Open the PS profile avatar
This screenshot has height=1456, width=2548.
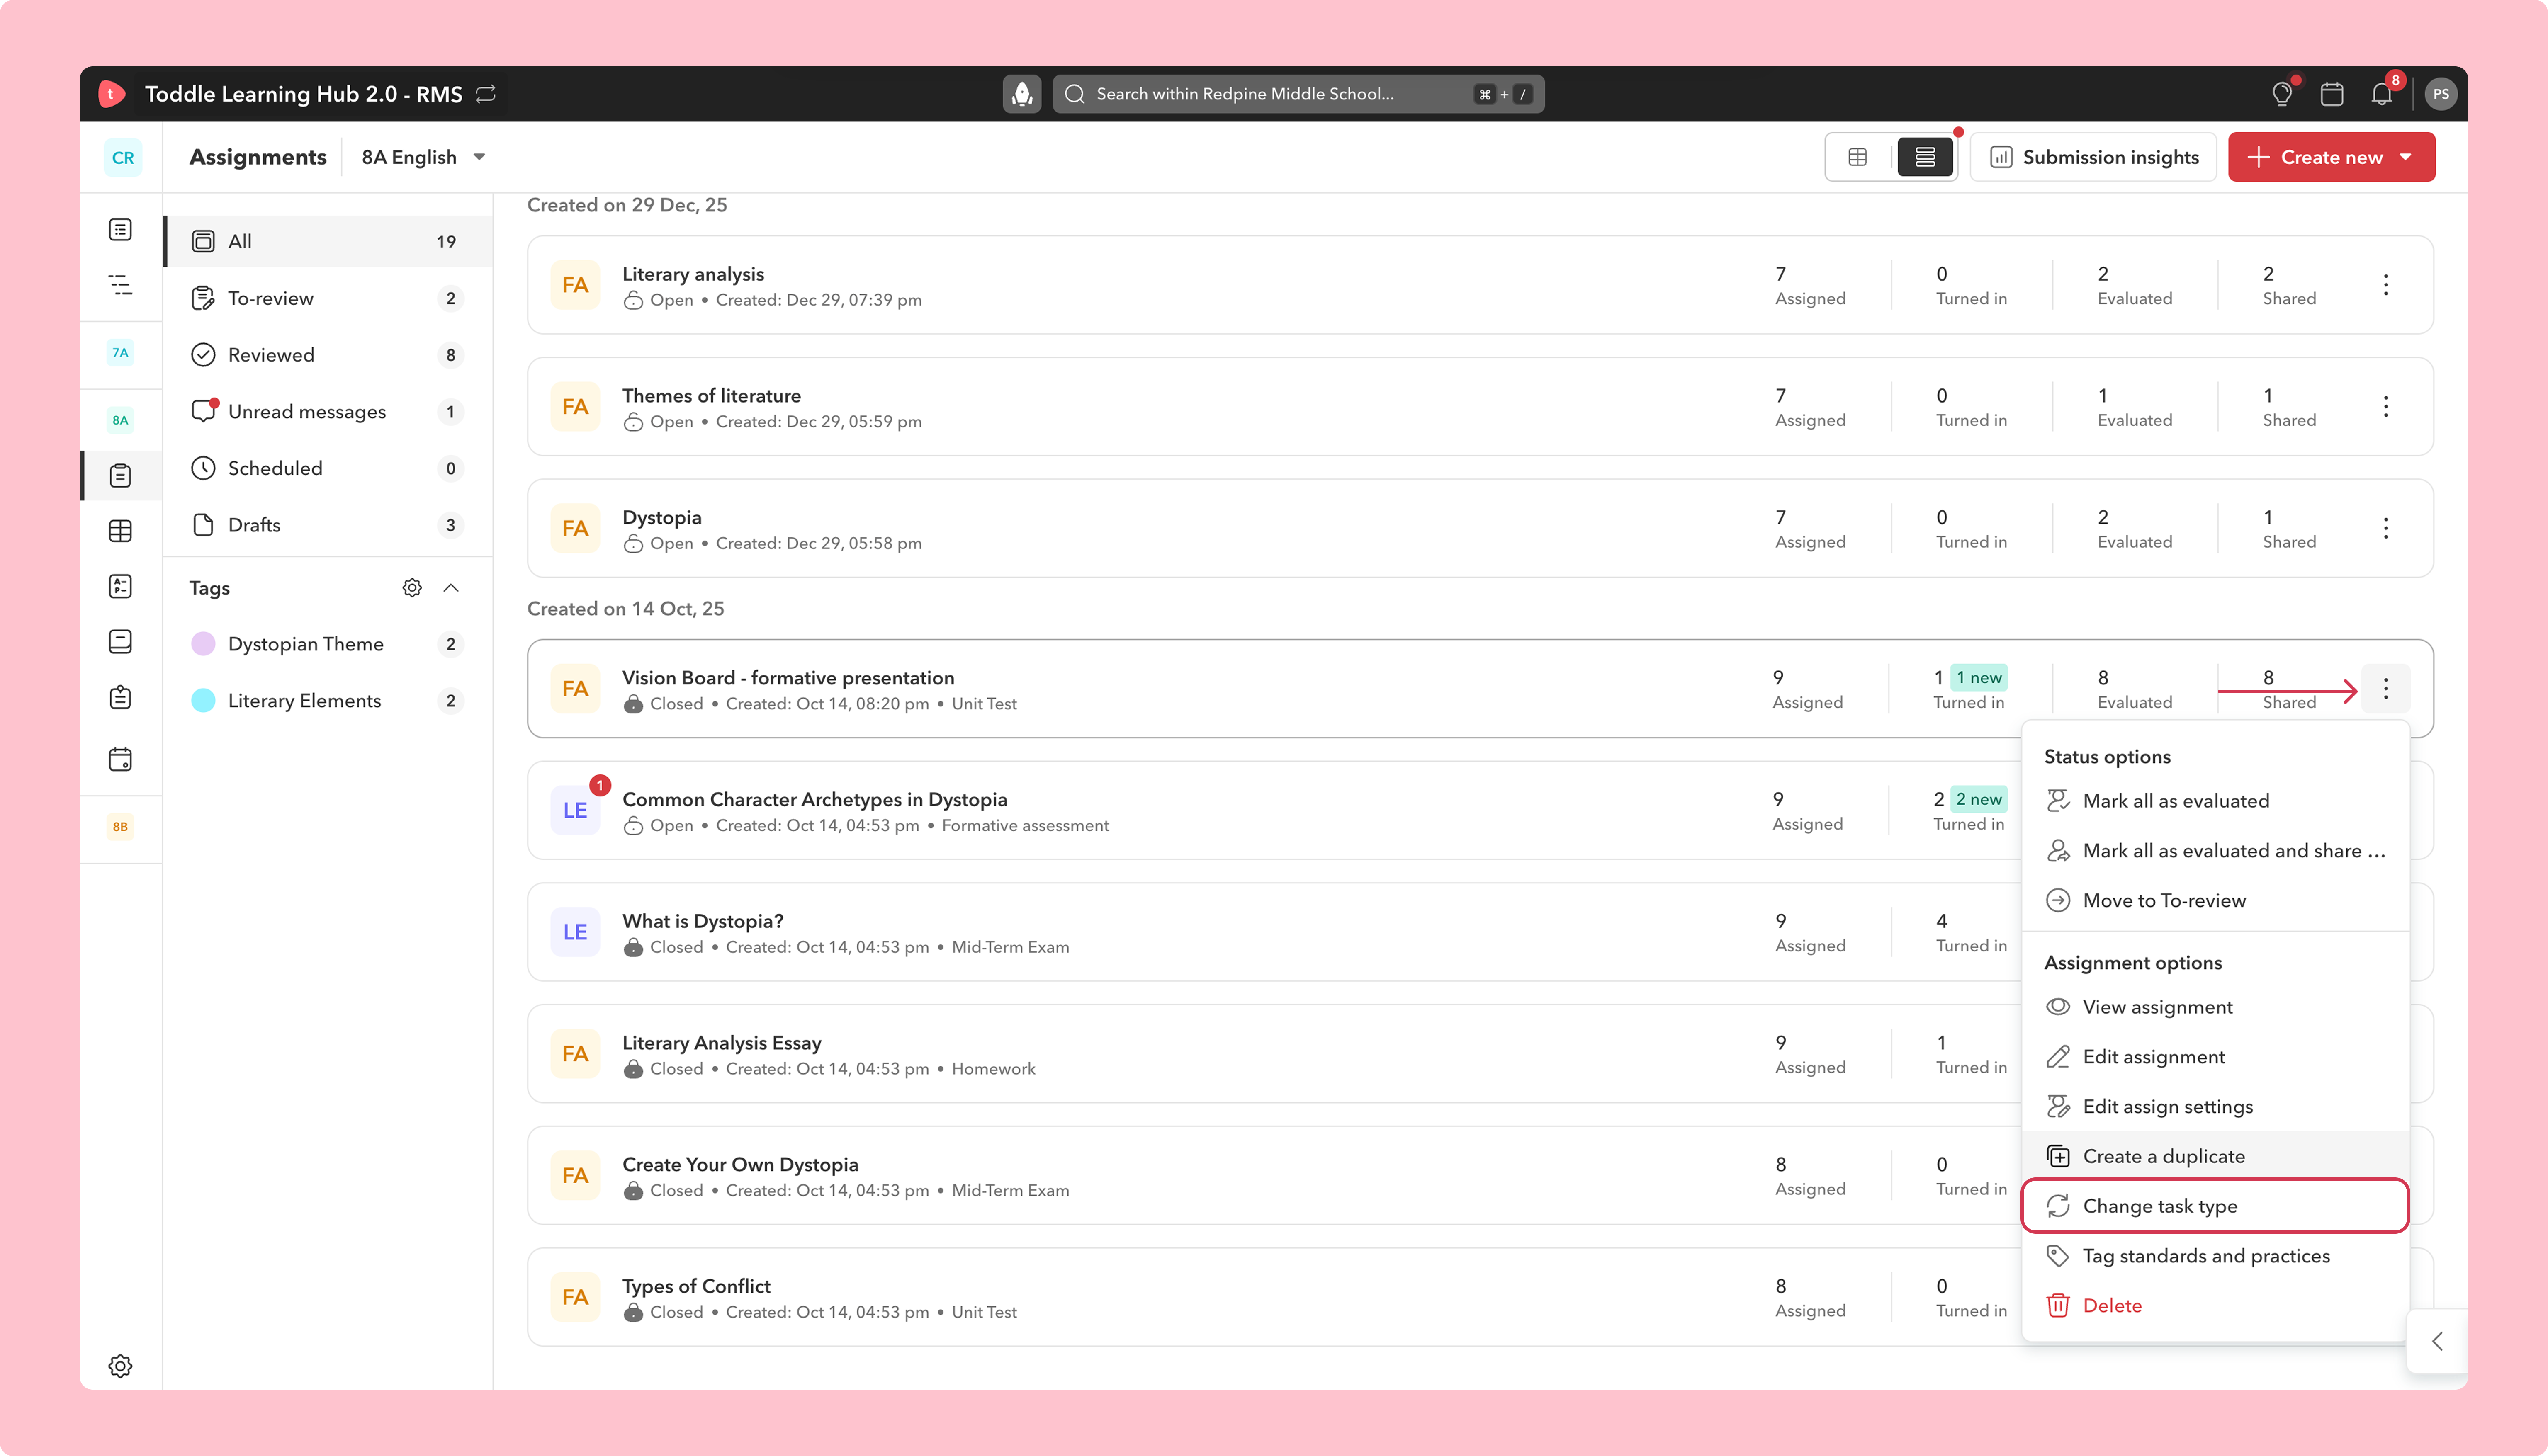point(2440,94)
